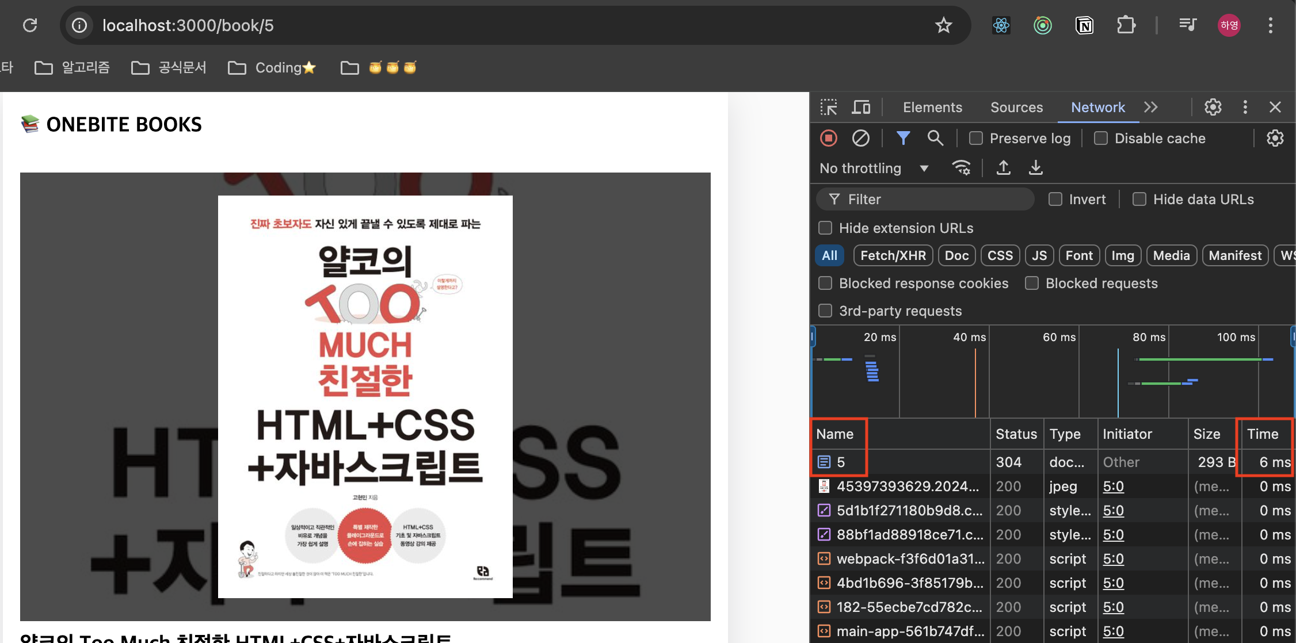Switch to the Sources tab
Viewport: 1296px width, 643px height.
click(1016, 108)
